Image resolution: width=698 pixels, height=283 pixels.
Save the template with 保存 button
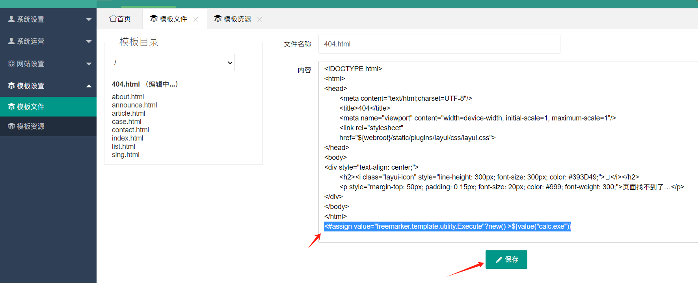click(x=506, y=259)
